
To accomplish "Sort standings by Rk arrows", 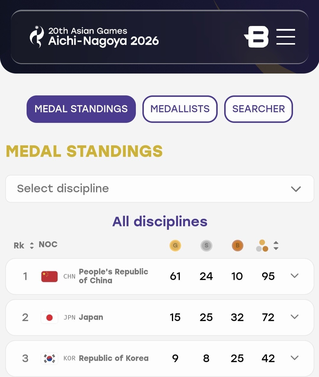I will pos(32,246).
